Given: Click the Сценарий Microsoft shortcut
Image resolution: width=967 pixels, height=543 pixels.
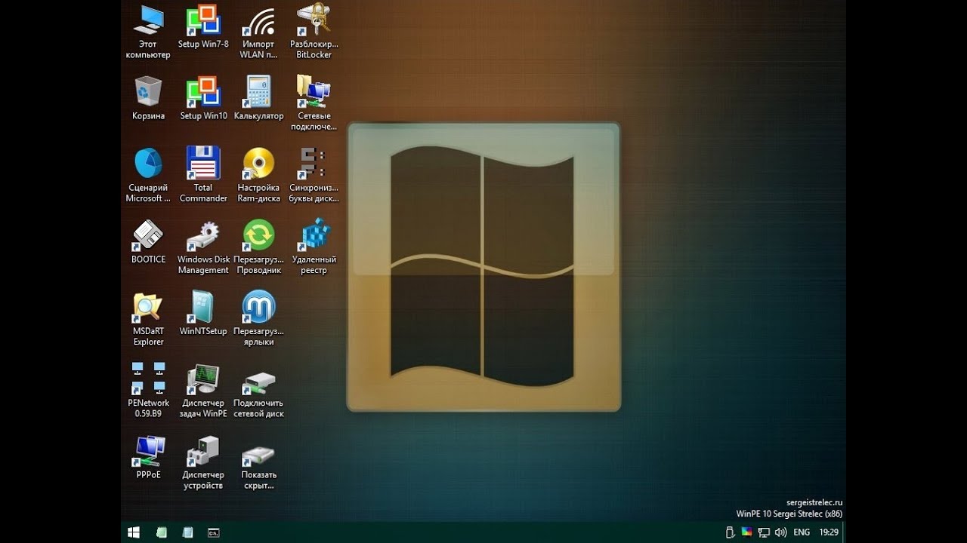Looking at the screenshot, I should (x=148, y=175).
